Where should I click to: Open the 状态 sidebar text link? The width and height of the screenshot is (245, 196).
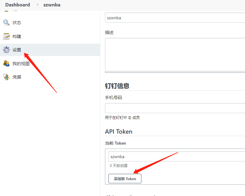(x=17, y=23)
